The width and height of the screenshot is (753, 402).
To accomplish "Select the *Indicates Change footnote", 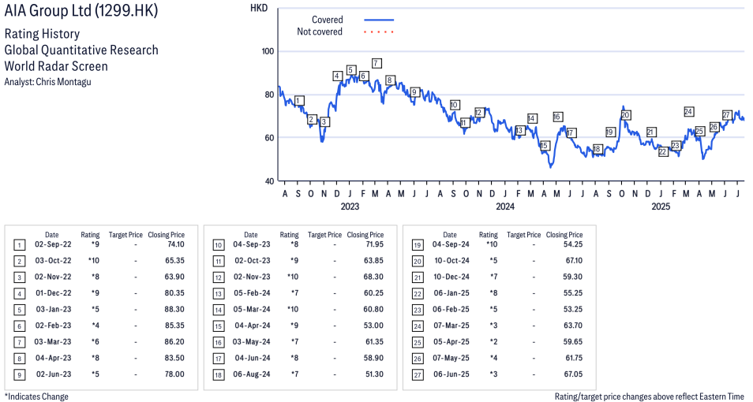I will coord(36,396).
